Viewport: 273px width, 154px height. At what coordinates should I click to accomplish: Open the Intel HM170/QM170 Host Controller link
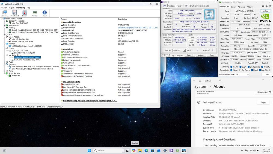pyautogui.click(x=138, y=28)
